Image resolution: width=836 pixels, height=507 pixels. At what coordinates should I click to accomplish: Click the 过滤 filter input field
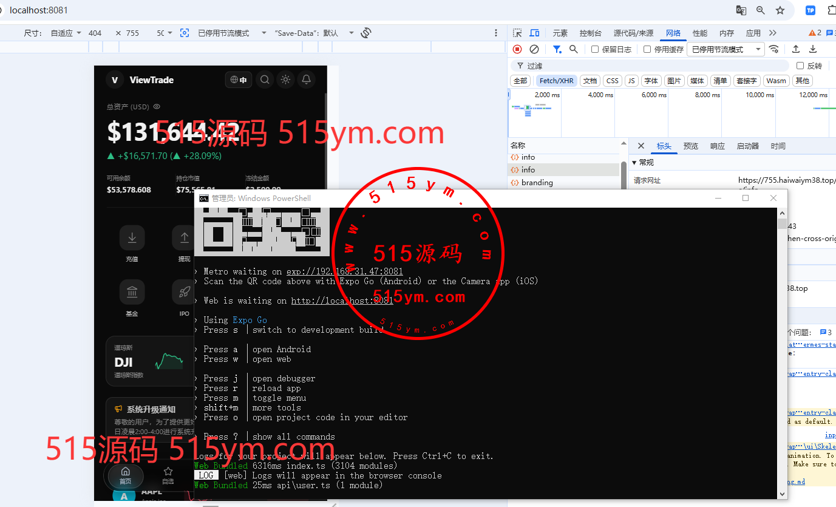650,66
